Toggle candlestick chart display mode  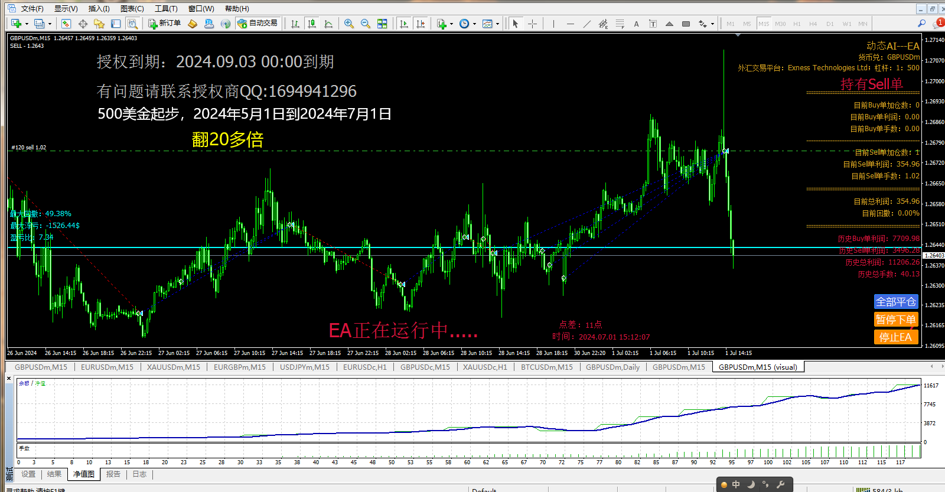tap(312, 24)
